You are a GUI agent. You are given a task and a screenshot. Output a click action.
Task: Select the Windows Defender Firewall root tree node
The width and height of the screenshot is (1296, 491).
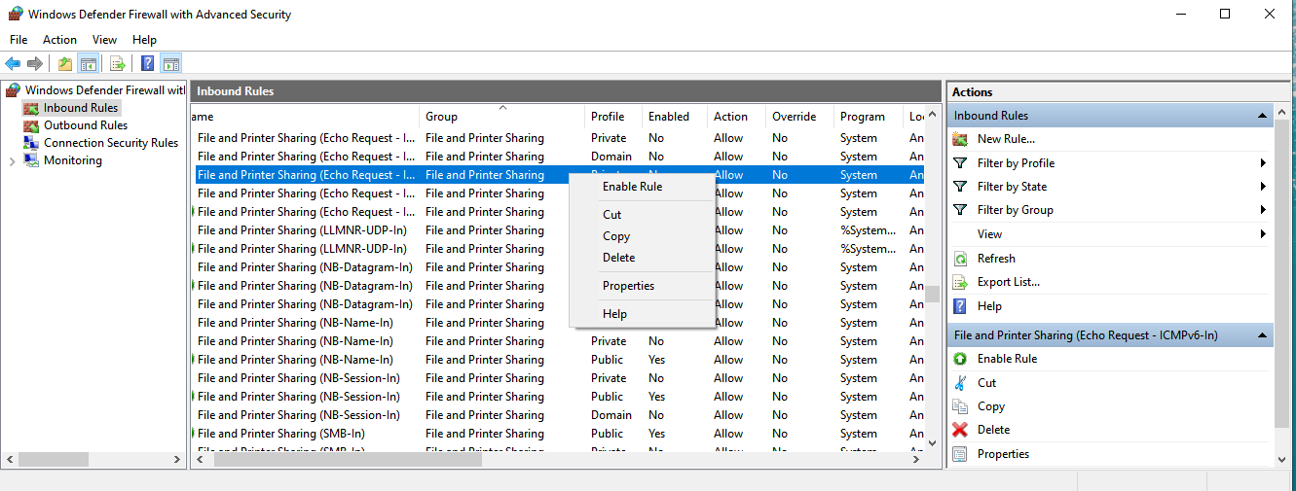pyautogui.click(x=104, y=90)
